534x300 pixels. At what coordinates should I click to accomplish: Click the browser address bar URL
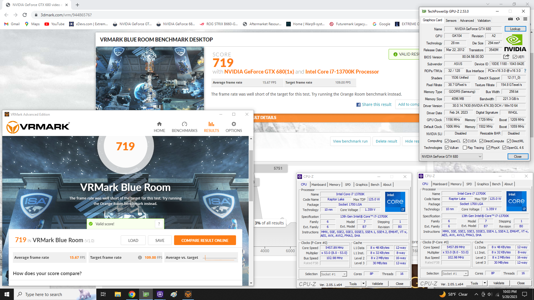66,15
